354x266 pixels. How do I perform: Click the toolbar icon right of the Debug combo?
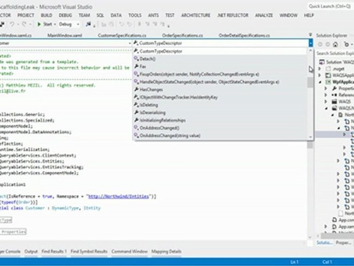[88, 24]
